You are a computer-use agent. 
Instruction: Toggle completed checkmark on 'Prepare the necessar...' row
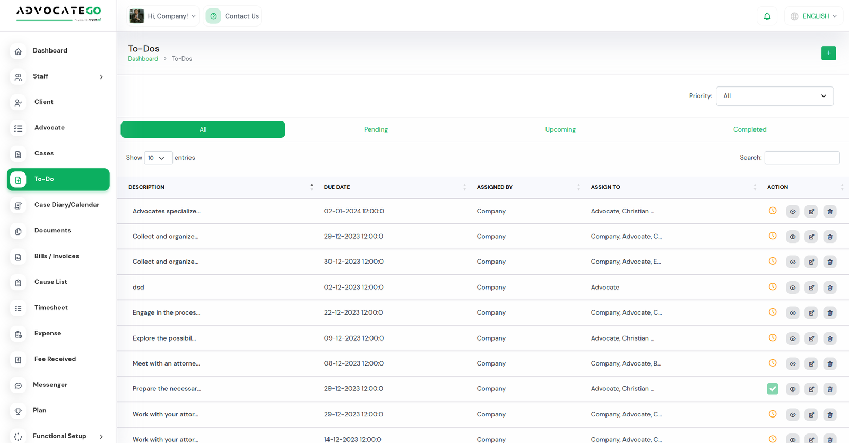[x=773, y=389]
